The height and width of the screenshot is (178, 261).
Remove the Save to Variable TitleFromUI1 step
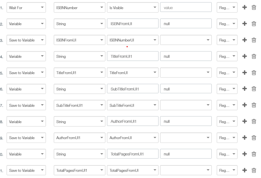point(254,73)
